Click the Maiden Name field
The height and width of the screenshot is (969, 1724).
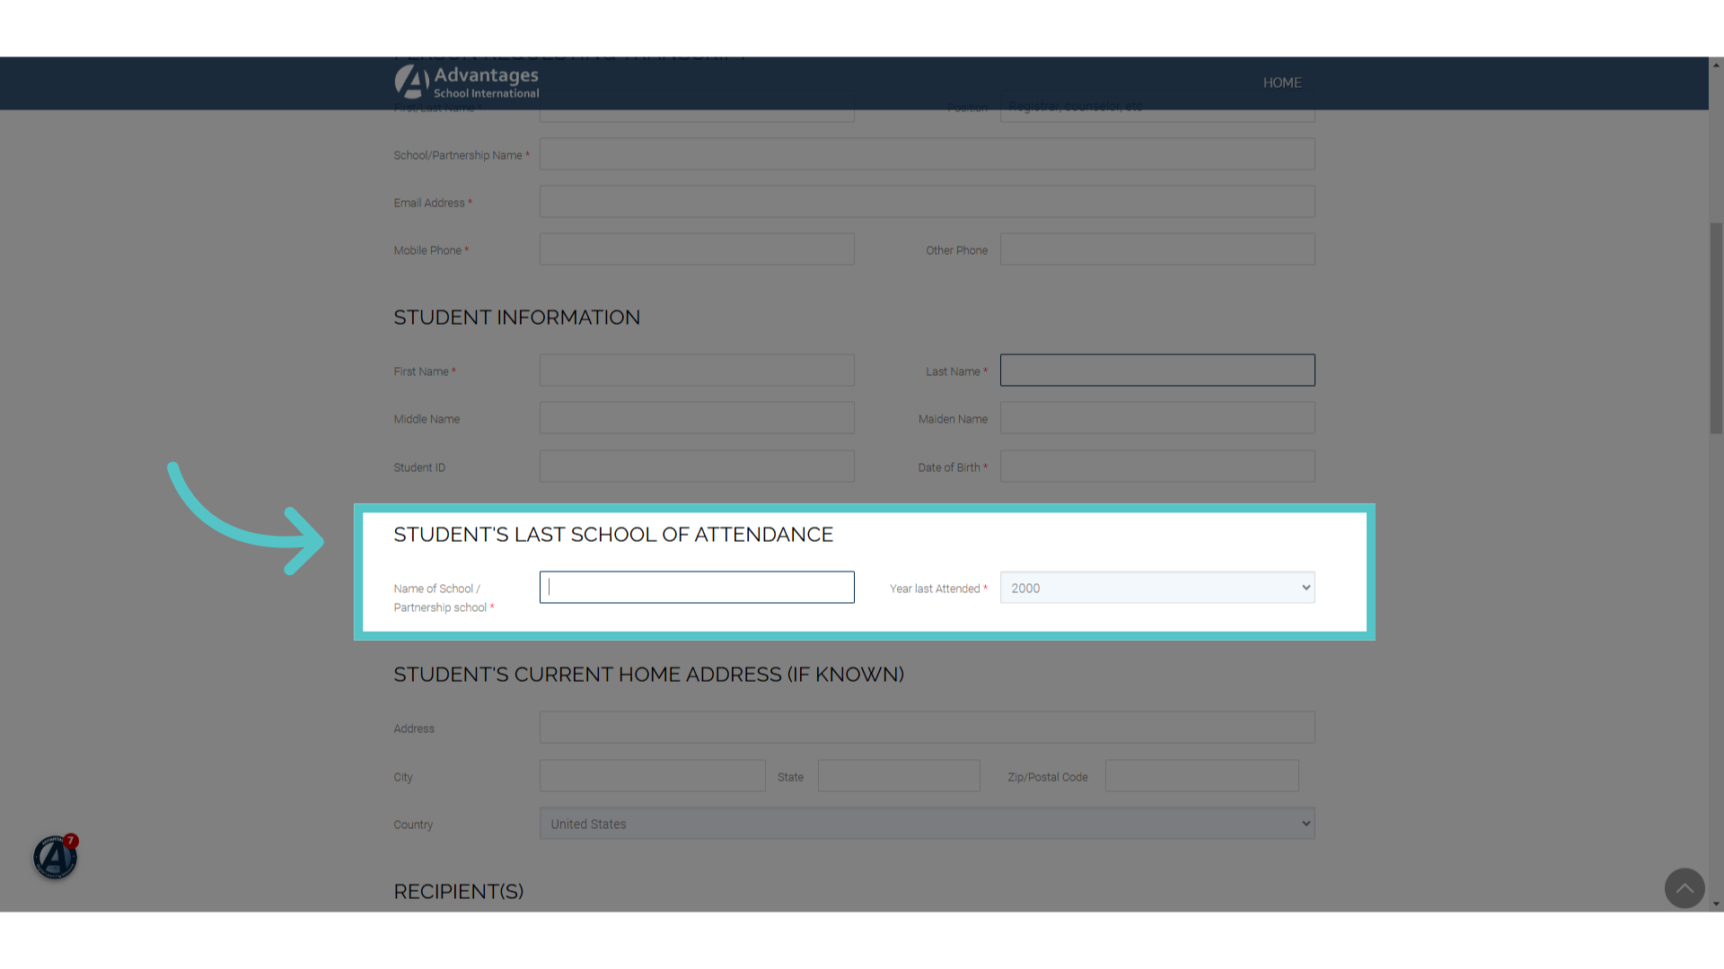(x=1157, y=418)
